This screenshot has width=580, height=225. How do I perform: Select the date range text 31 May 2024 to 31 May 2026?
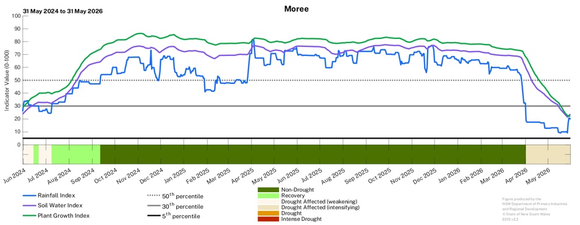(x=63, y=11)
